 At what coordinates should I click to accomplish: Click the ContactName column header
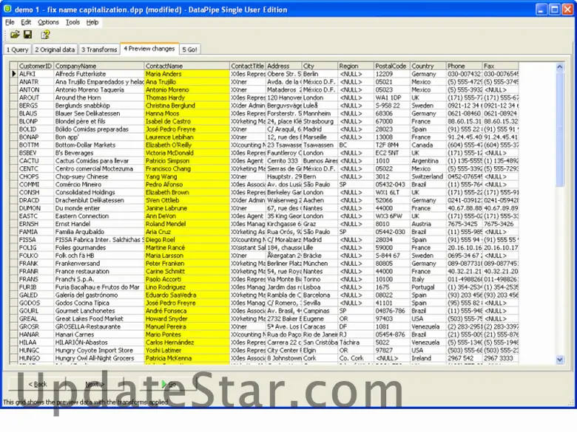coord(186,66)
